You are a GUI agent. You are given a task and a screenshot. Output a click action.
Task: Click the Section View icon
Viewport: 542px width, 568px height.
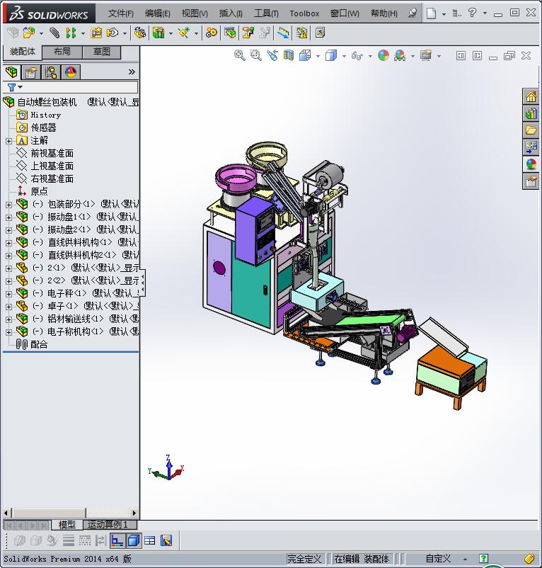point(289,55)
